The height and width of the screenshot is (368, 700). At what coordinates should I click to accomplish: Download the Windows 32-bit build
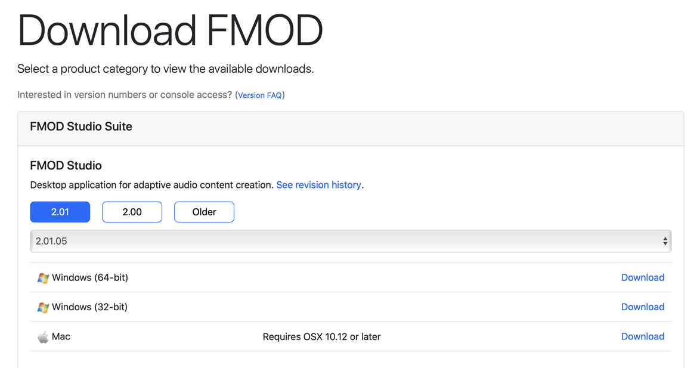pyautogui.click(x=643, y=307)
